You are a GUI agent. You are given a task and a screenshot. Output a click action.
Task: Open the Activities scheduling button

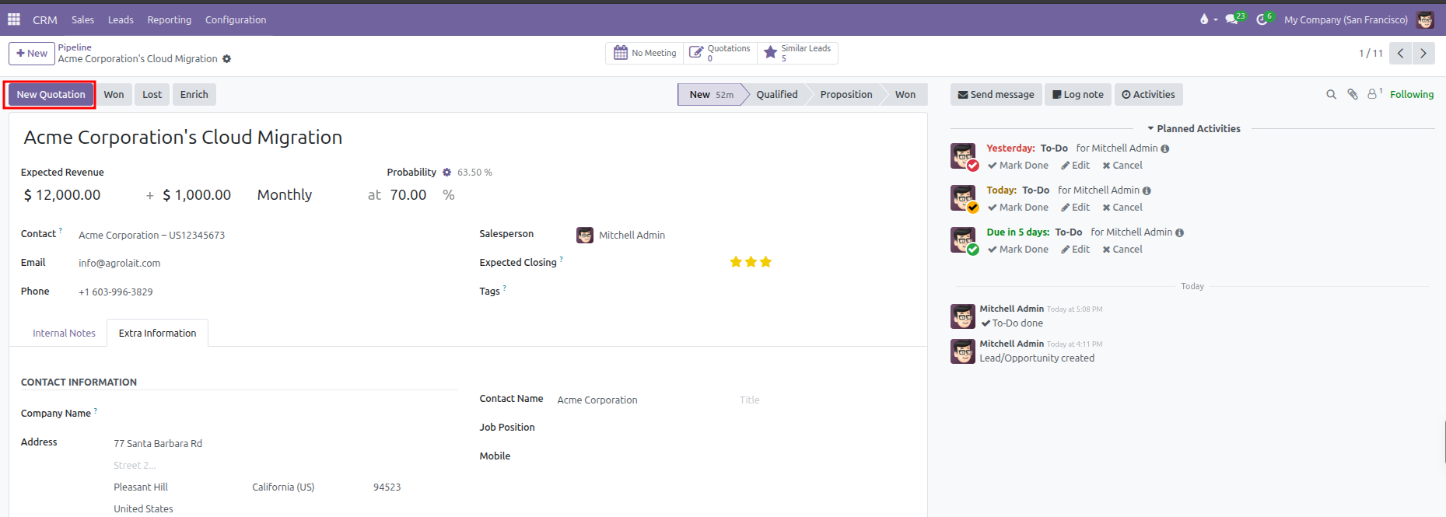(x=1148, y=95)
